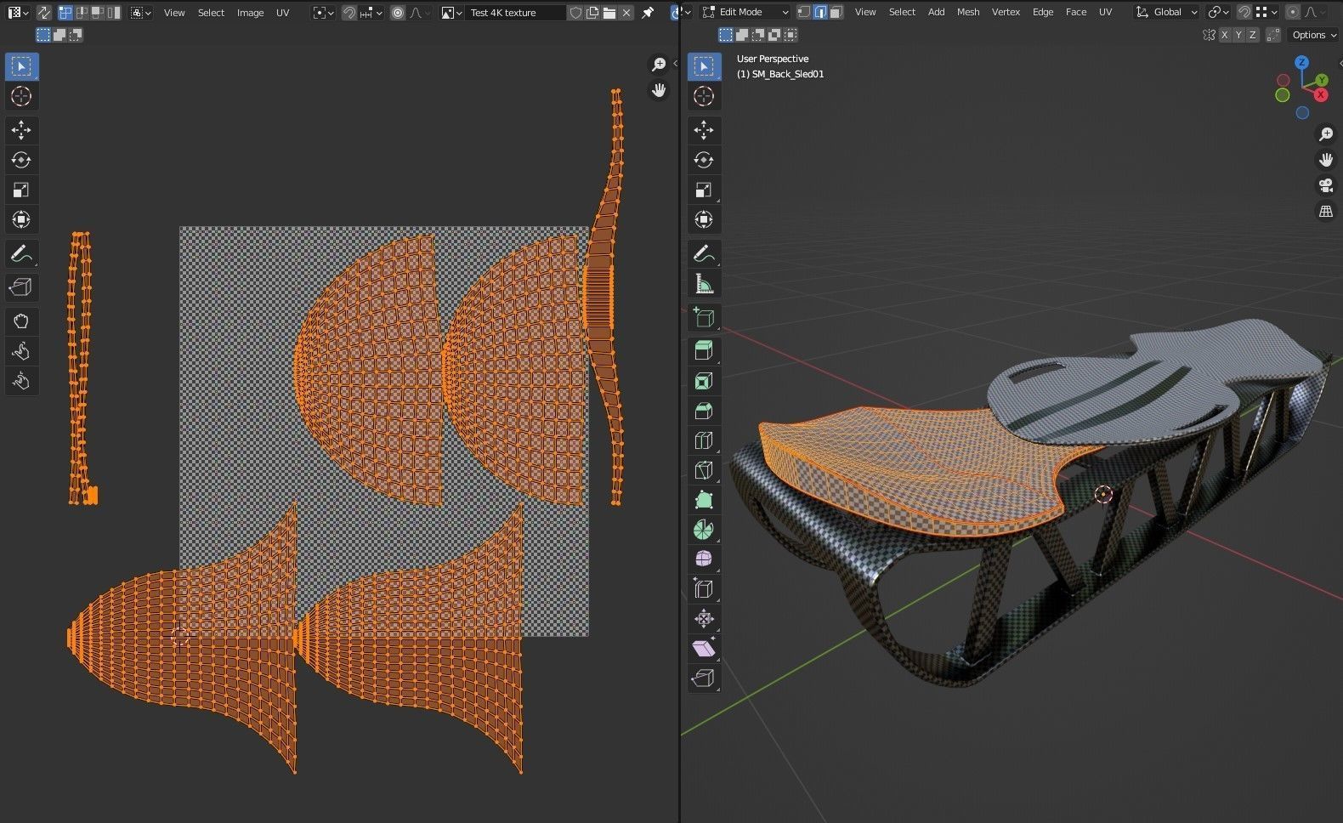
Task: Open the Vertex menu
Action: coord(1006,12)
